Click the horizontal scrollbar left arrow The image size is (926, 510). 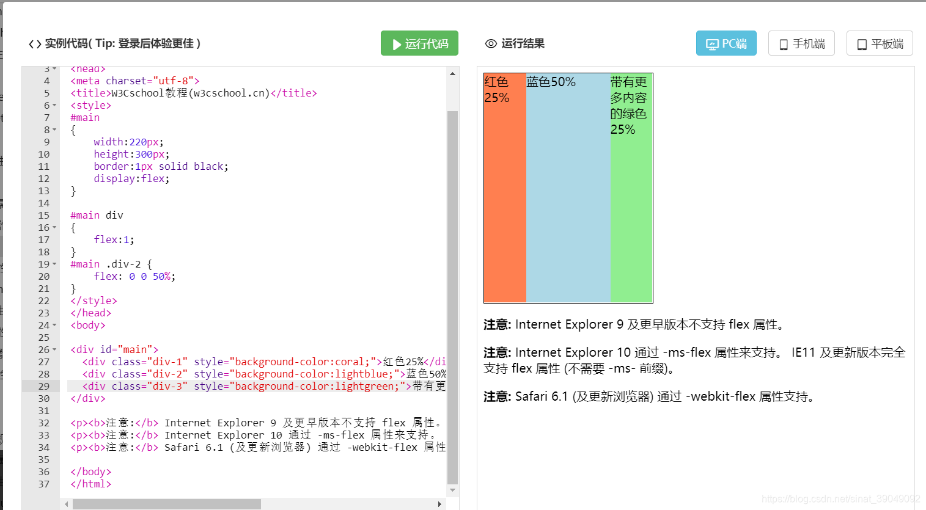(67, 504)
